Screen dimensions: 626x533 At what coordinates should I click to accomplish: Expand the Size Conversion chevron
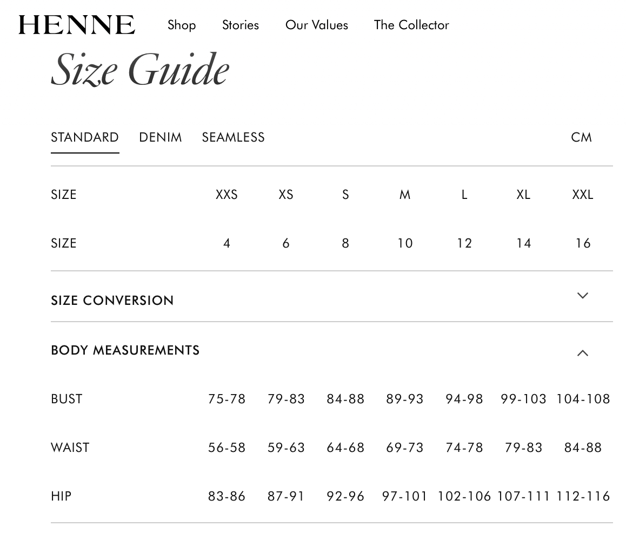(x=582, y=296)
